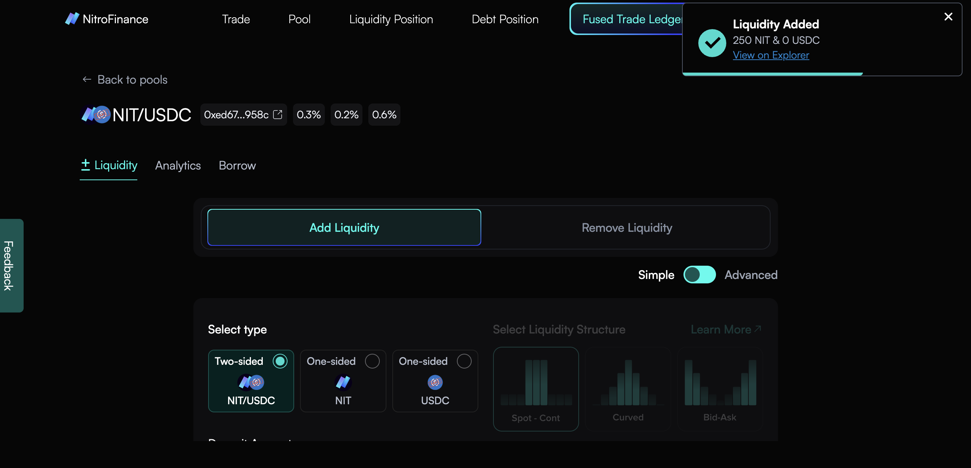Image resolution: width=971 pixels, height=468 pixels.
Task: Open Liquidity Position nav menu item
Action: tap(391, 19)
